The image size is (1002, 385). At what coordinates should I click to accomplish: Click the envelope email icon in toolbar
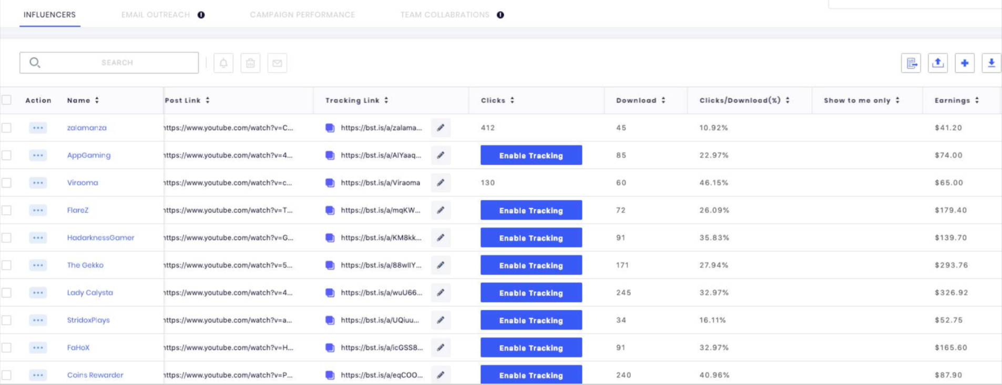[x=277, y=63]
